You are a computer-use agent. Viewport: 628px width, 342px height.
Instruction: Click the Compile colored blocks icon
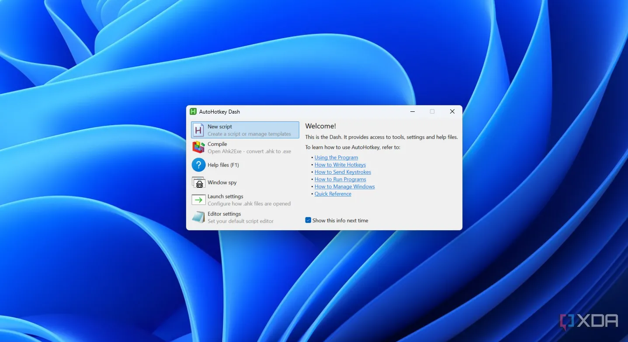(199, 148)
